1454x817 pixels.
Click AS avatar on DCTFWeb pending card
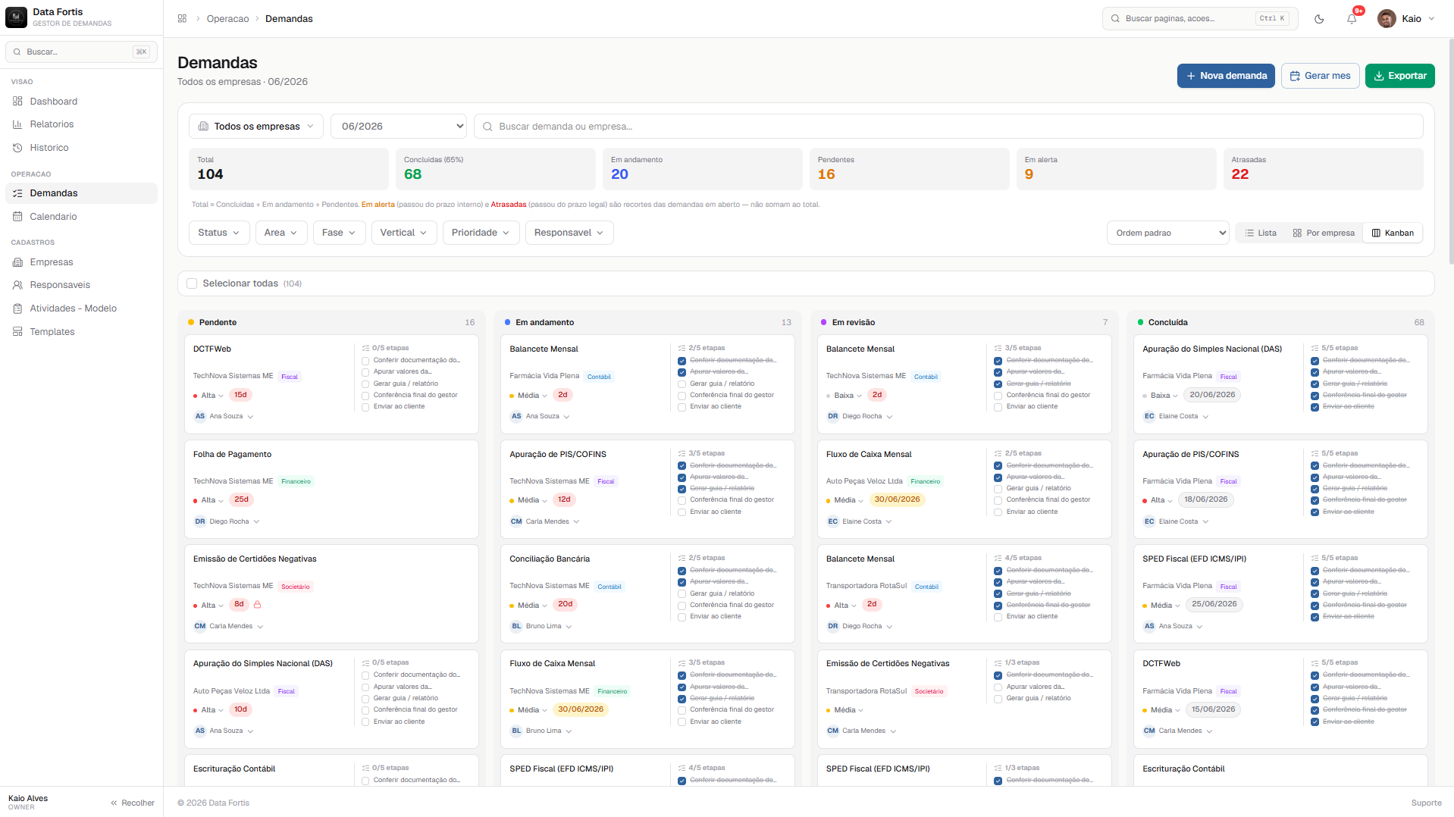200,416
